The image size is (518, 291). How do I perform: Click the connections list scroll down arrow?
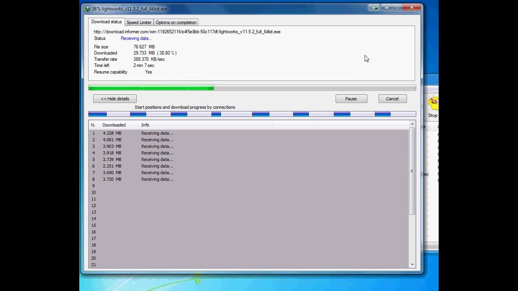[x=412, y=265]
